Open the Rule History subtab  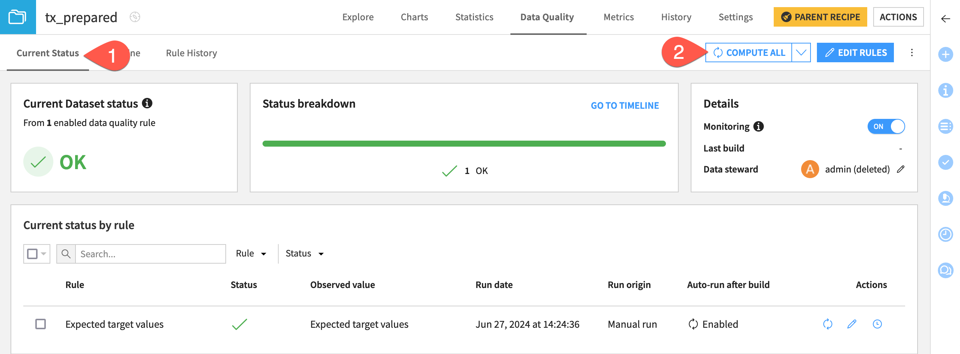192,53
